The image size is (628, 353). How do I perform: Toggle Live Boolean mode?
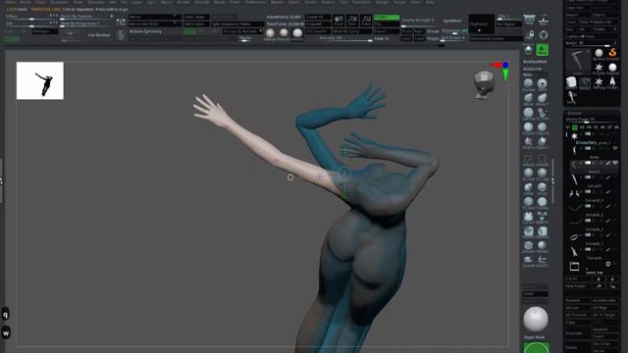point(99,35)
